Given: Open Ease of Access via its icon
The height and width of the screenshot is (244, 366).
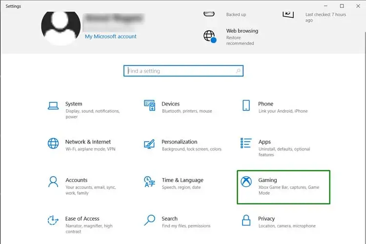Looking at the screenshot, I should point(53,220).
